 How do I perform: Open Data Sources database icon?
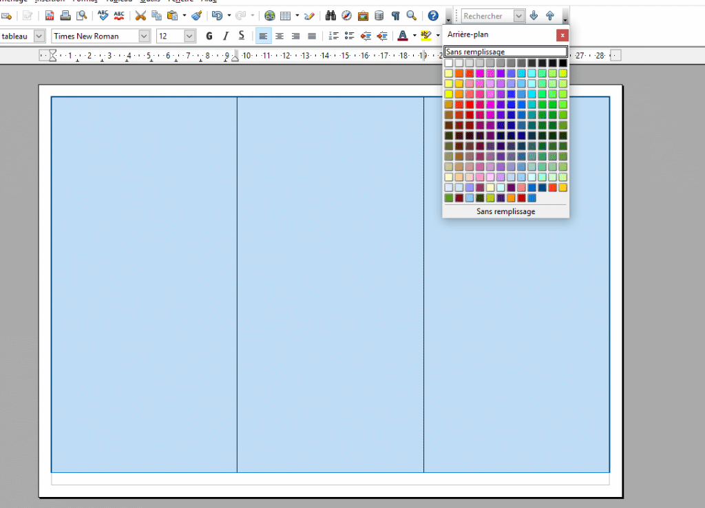click(379, 17)
